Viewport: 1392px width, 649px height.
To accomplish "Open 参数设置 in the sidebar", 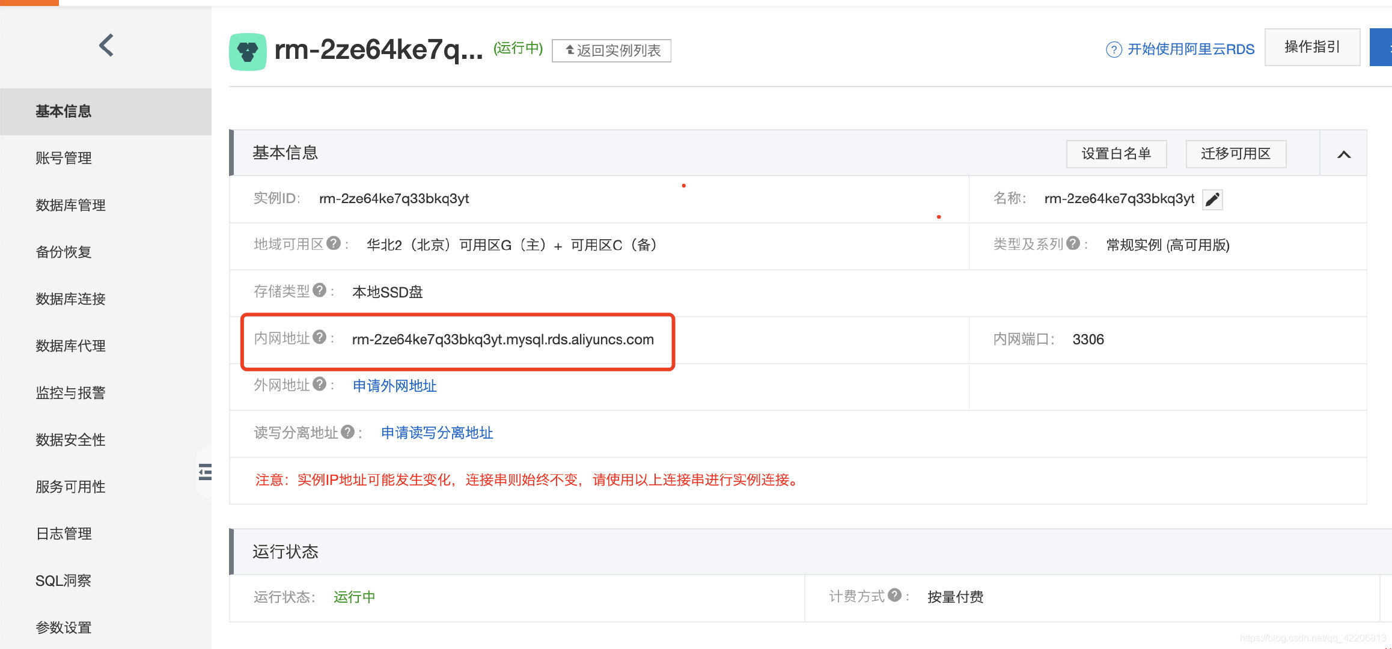I will pos(106,627).
